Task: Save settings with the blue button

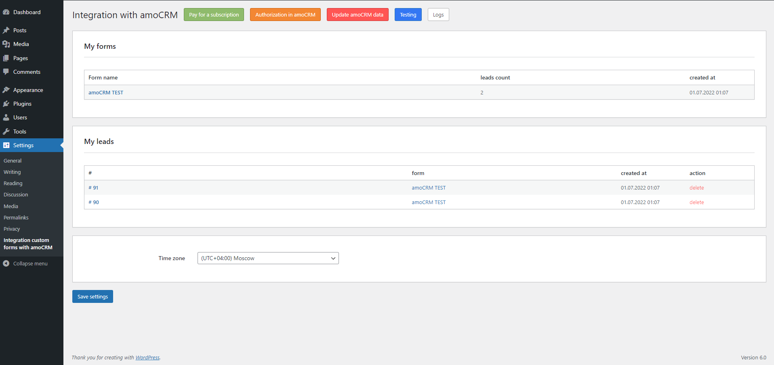Action: click(x=93, y=296)
